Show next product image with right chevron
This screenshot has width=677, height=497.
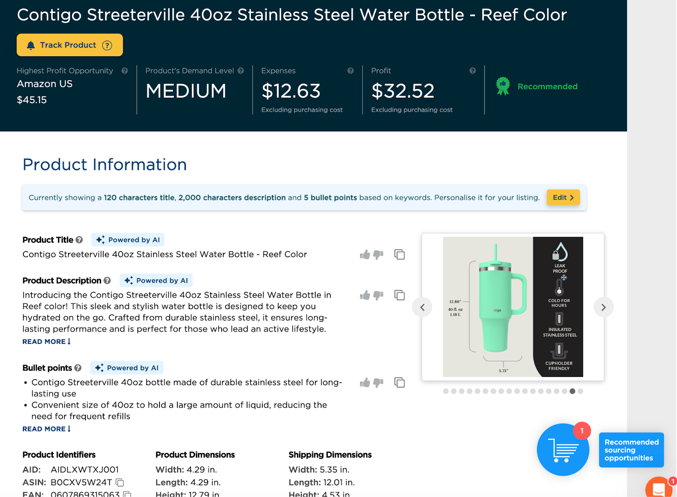click(x=603, y=307)
